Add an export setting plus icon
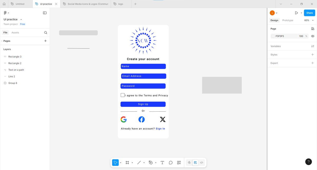The height and width of the screenshot is (170, 317). [313, 63]
